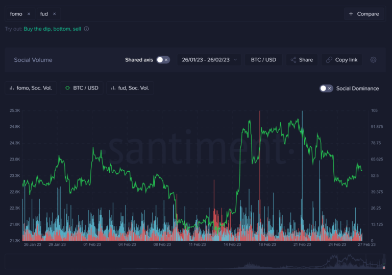Click the 52.5 right axis label
The width and height of the screenshot is (392, 275).
click(x=375, y=175)
